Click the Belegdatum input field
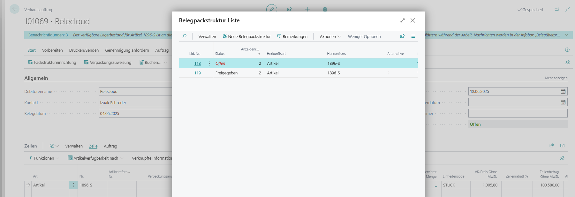Viewport: 575px width, 197px height. [x=135, y=113]
